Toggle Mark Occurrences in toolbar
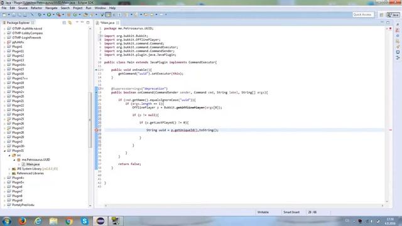This screenshot has width=402, height=226. point(109,14)
